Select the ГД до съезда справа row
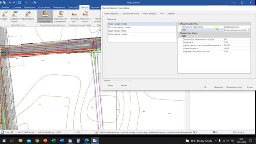The image size is (256, 144). pos(142,24)
